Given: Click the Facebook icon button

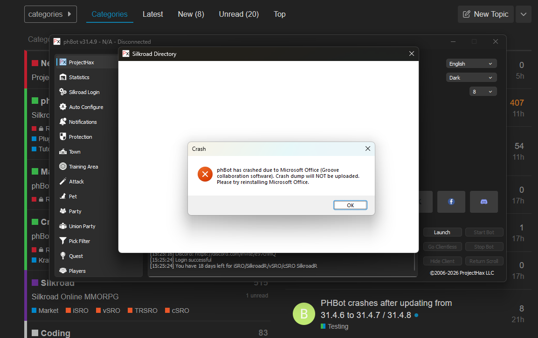Looking at the screenshot, I should [x=451, y=202].
